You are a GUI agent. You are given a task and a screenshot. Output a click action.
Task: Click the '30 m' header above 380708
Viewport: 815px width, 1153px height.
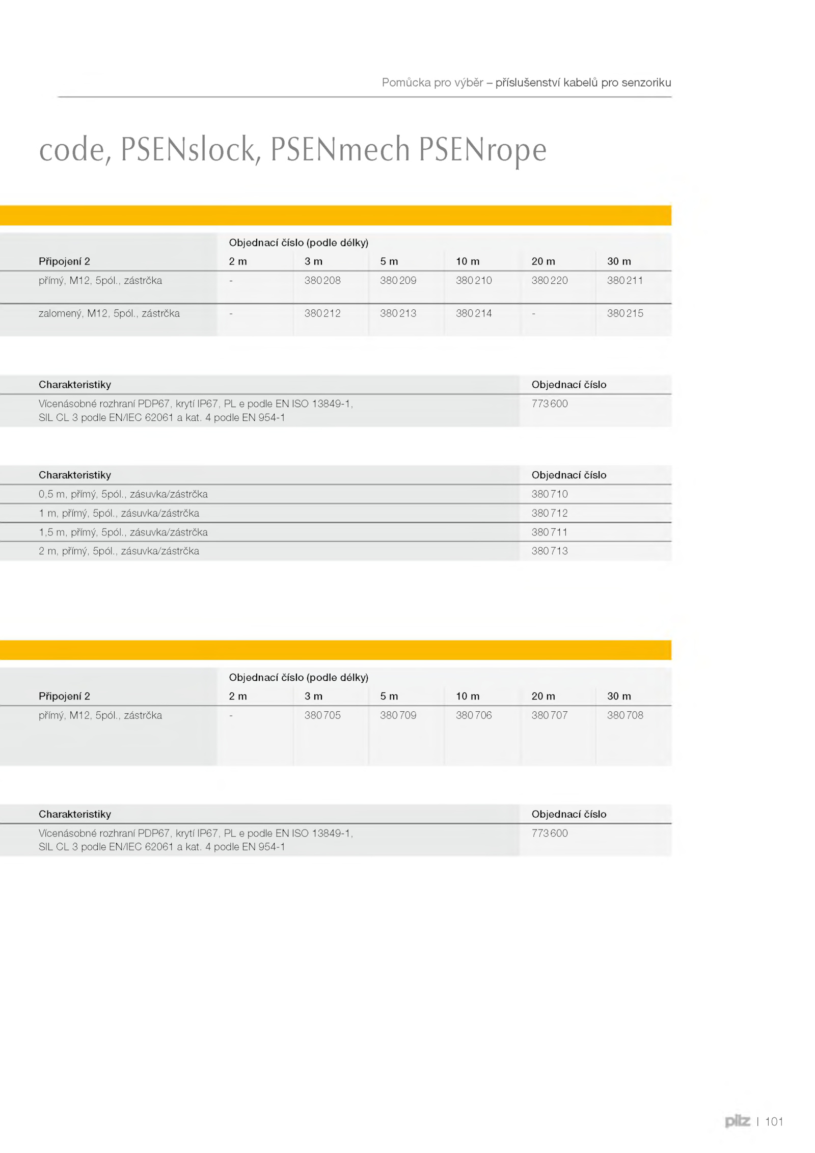point(619,696)
